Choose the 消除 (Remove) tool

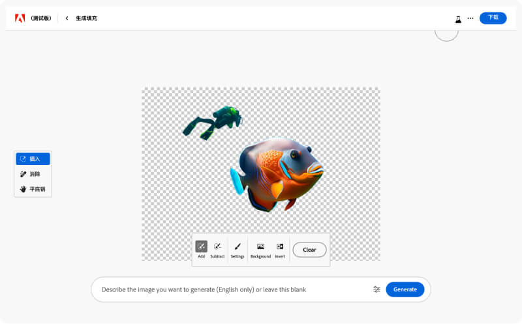tap(33, 174)
